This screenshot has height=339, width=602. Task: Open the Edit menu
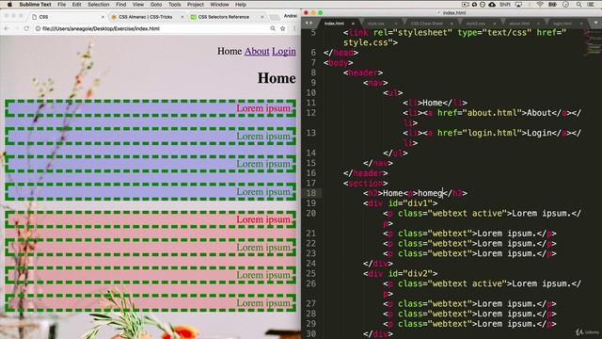click(x=76, y=5)
